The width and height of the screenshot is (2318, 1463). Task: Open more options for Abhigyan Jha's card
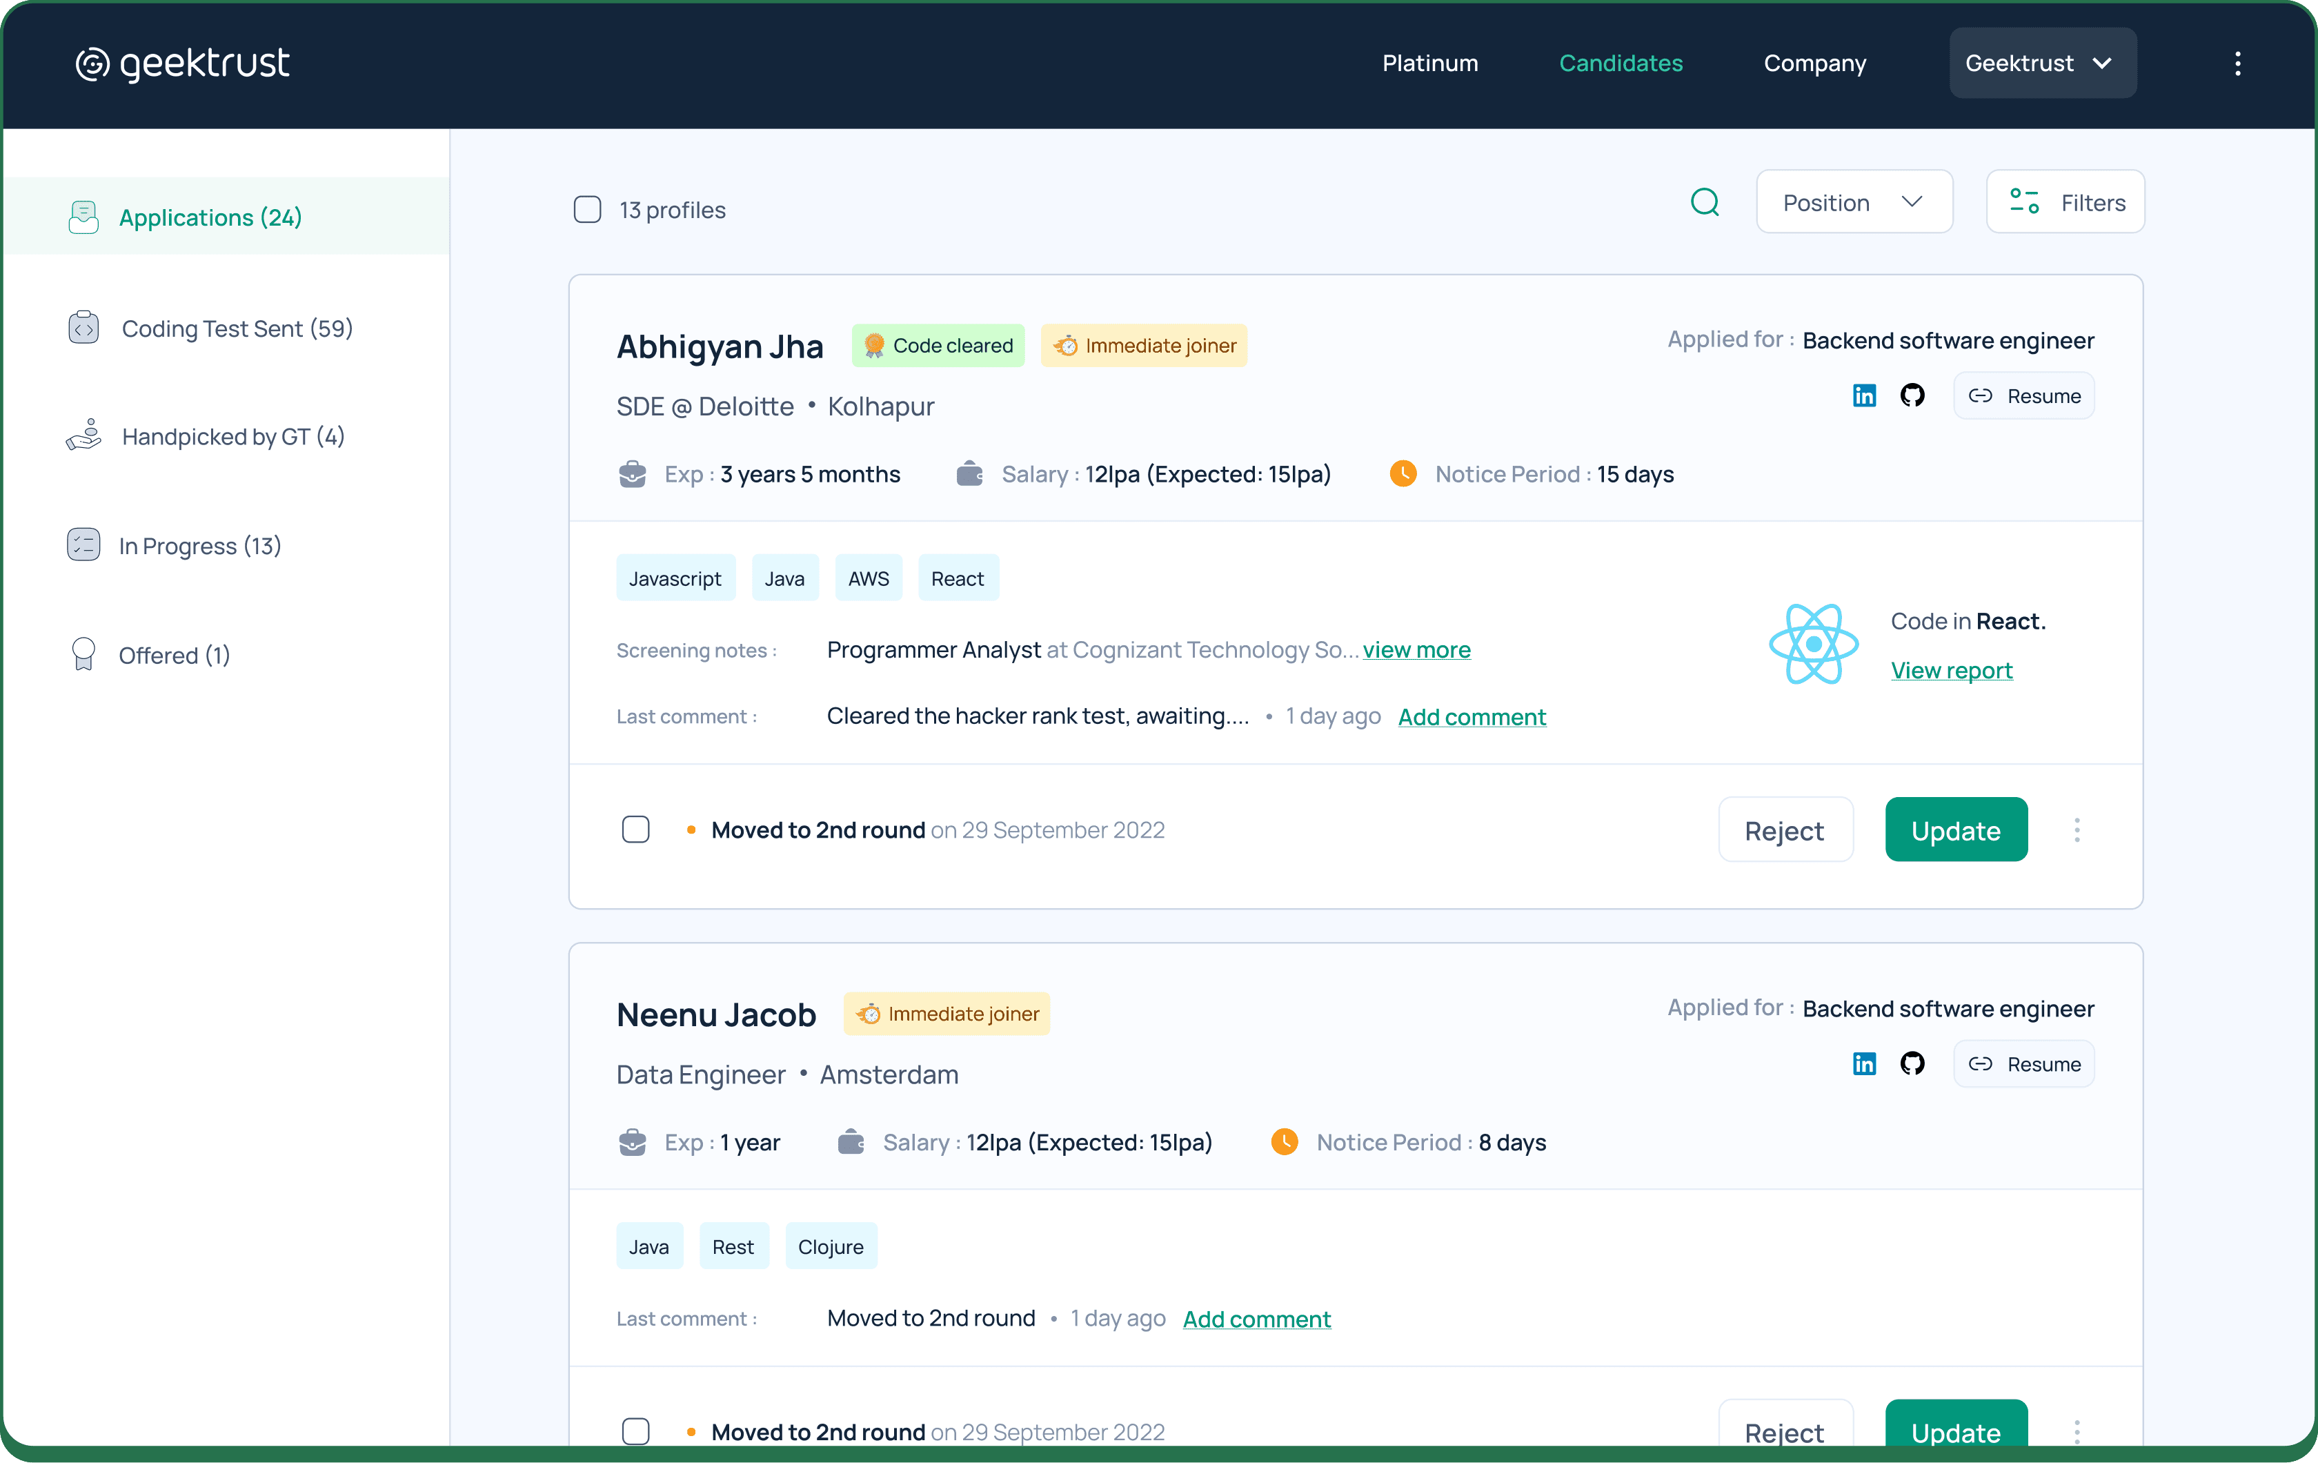2077,830
